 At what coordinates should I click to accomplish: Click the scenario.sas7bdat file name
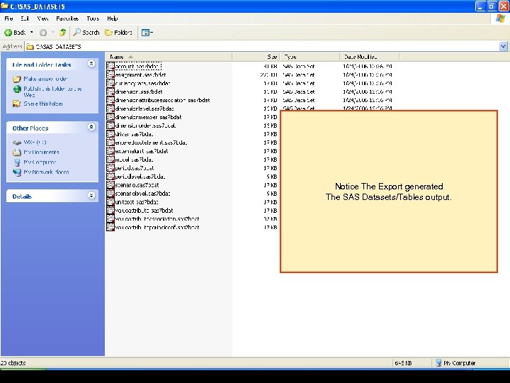137,185
